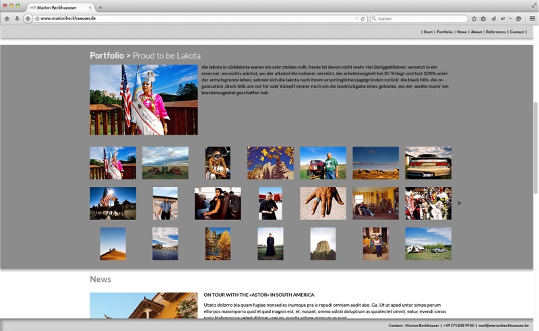Go to the References navigation link
The height and width of the screenshot is (331, 539).
(x=496, y=32)
